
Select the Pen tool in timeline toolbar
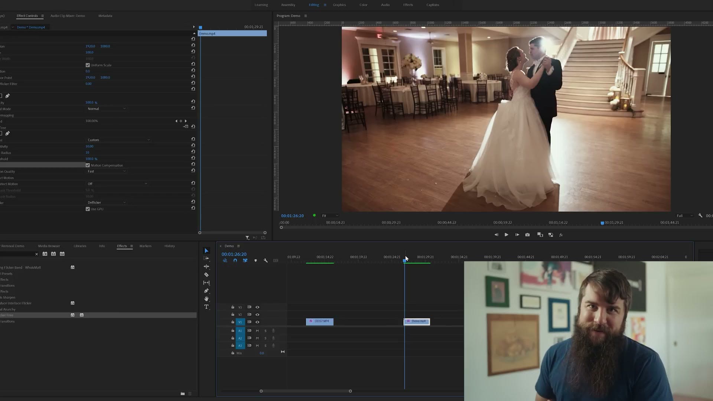click(206, 291)
